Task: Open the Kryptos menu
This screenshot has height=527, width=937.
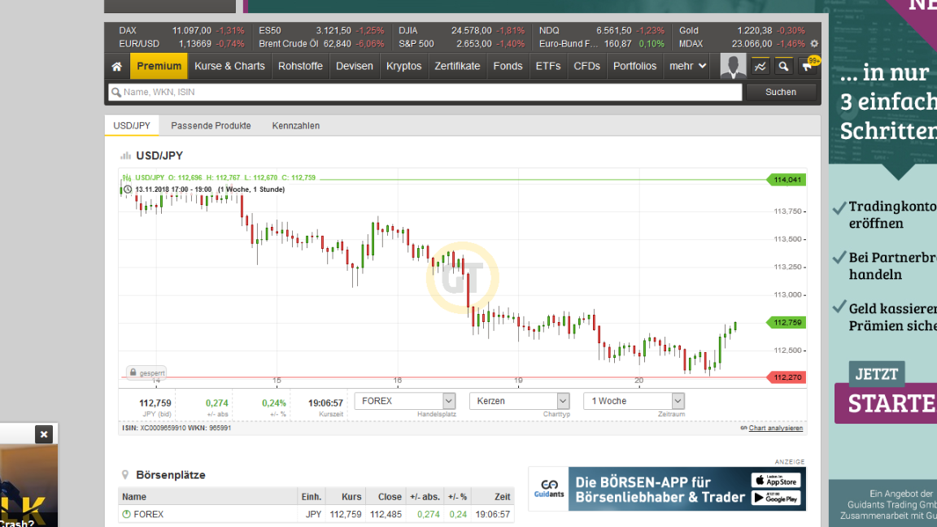Action: [x=403, y=67]
